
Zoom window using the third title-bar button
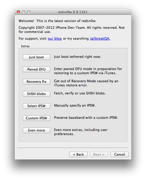pyautogui.click(x=29, y=12)
